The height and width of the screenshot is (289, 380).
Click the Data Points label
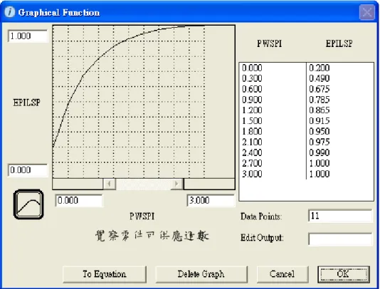point(261,216)
